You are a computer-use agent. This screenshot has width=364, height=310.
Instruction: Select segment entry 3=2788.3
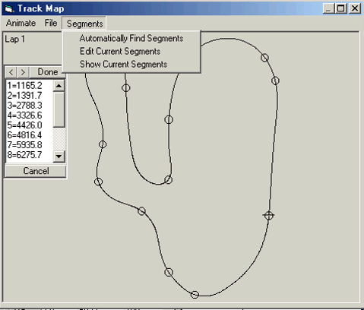tap(24, 106)
